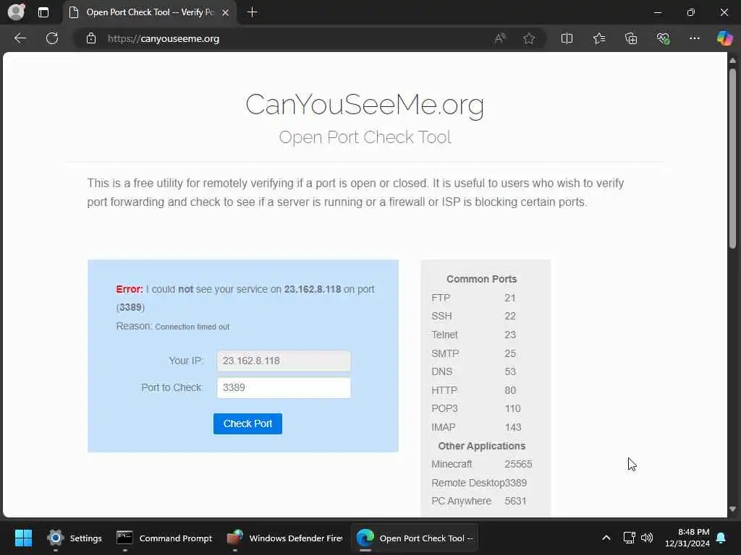Toggle split screen view

tap(567, 38)
